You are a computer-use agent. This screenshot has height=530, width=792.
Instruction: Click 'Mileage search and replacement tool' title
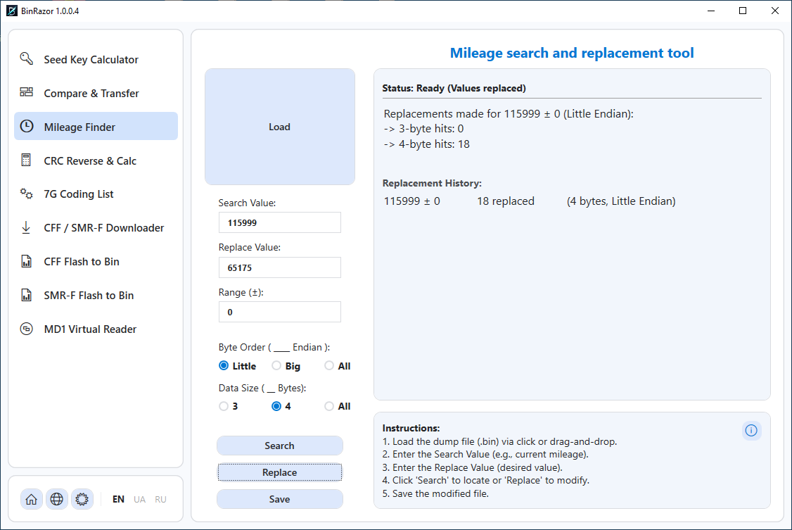(x=572, y=53)
